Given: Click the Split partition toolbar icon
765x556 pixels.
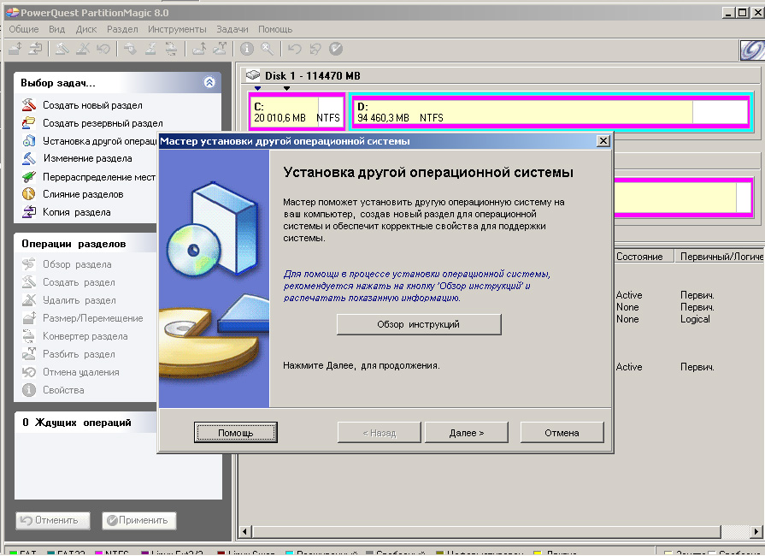Looking at the screenshot, I should (x=220, y=48).
